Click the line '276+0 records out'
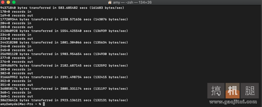The width and height of the screenshot is (262, 107). click(x=17, y=62)
